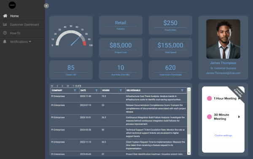This screenshot has height=159, width=253.
Task: Click the Sr. Customer Success title
Action: click(223, 68)
